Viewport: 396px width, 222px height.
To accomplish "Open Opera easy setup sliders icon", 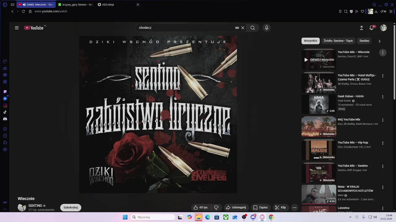I will click(x=391, y=11).
